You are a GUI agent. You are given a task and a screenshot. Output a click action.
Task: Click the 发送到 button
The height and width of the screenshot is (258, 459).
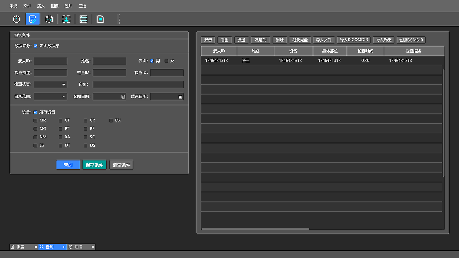pos(260,40)
